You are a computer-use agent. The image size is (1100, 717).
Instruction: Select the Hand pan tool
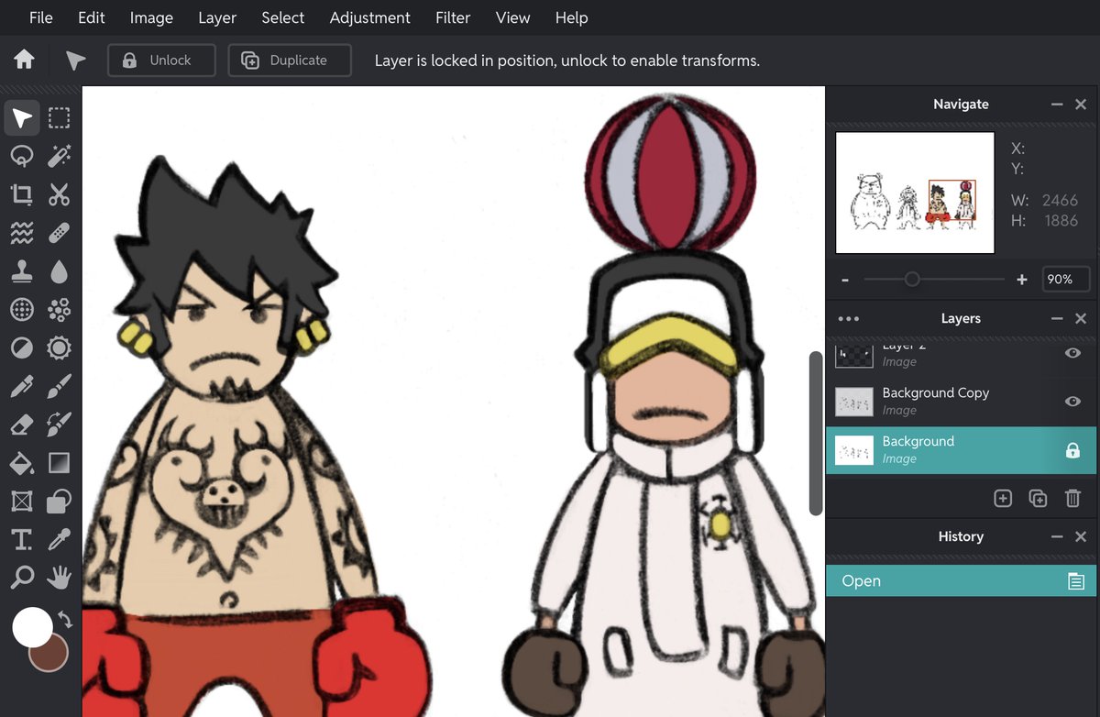click(60, 578)
